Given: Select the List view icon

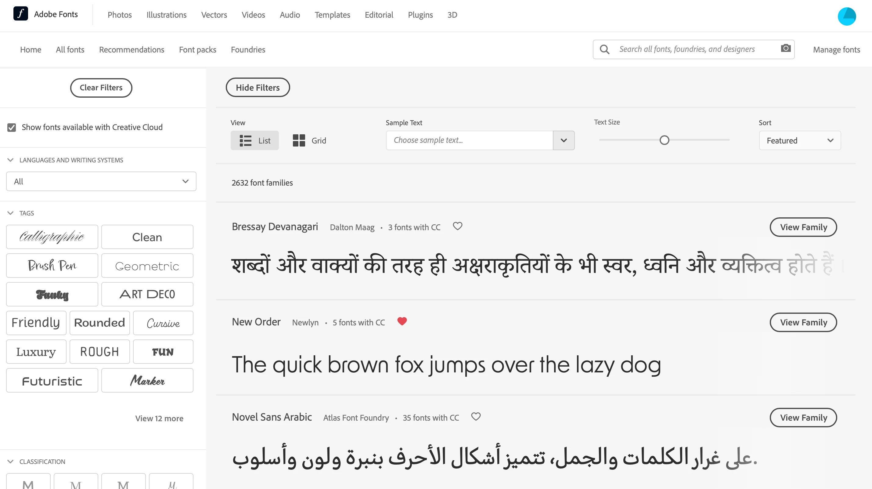Looking at the screenshot, I should point(245,140).
